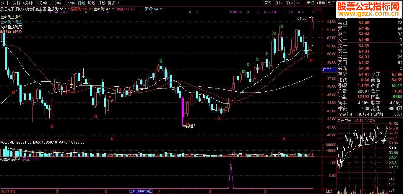Viewport: 403px width, 194px height.
Task: Click the 卖四 order row
Action: [x=370, y=23]
